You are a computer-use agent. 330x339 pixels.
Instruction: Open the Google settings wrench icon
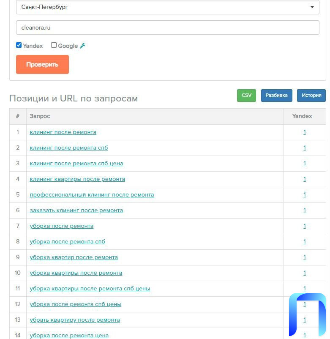tap(82, 46)
